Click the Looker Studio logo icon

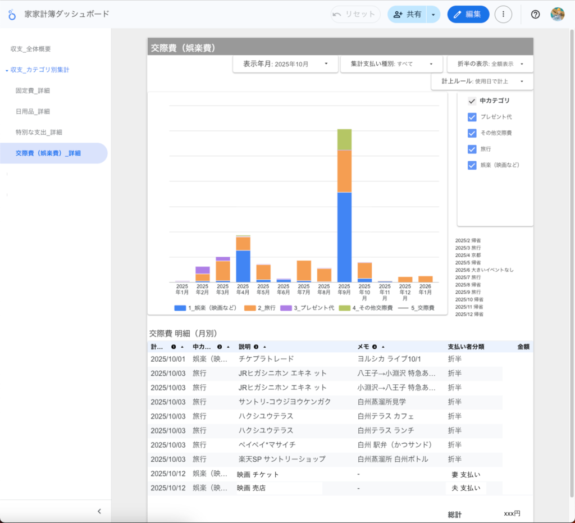click(x=12, y=15)
